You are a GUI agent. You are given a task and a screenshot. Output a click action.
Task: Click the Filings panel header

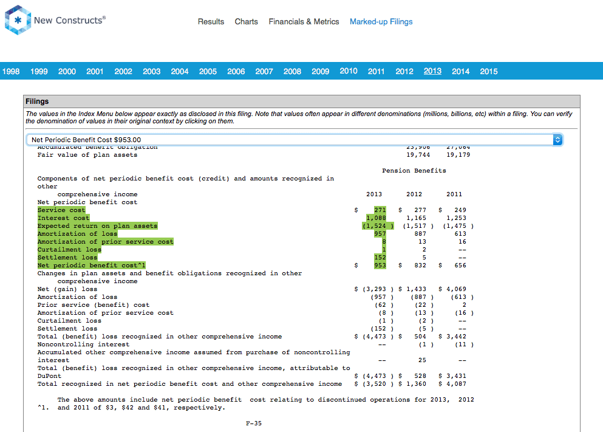click(301, 101)
